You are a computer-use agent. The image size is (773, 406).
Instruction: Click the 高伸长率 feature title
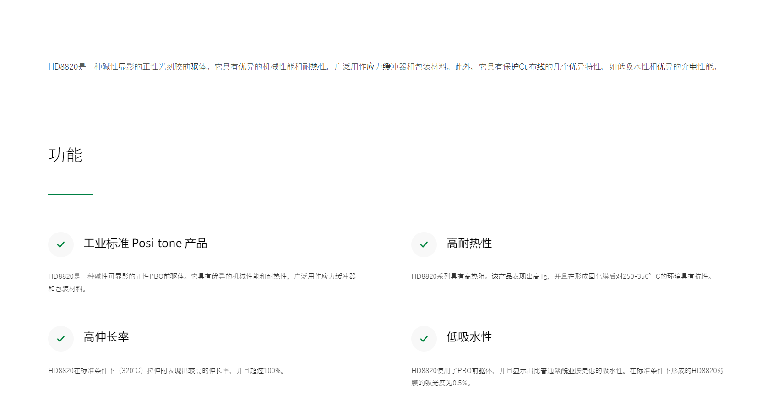(x=106, y=337)
